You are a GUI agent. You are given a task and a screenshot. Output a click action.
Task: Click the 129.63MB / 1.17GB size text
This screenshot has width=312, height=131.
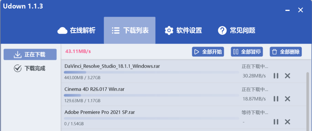82,101
